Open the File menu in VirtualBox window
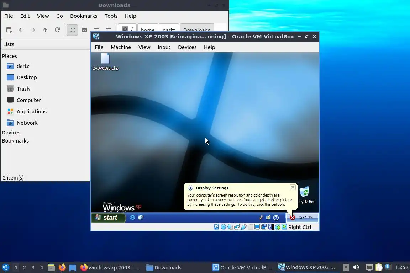The image size is (410, 273). point(99,47)
